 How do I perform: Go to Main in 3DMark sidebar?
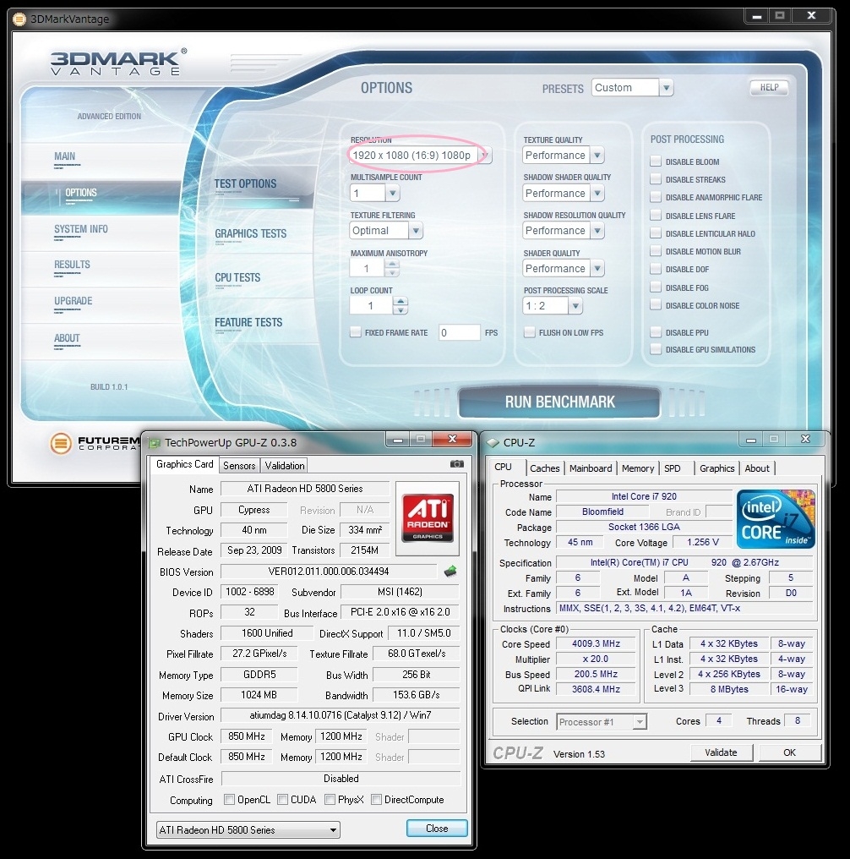tap(64, 156)
